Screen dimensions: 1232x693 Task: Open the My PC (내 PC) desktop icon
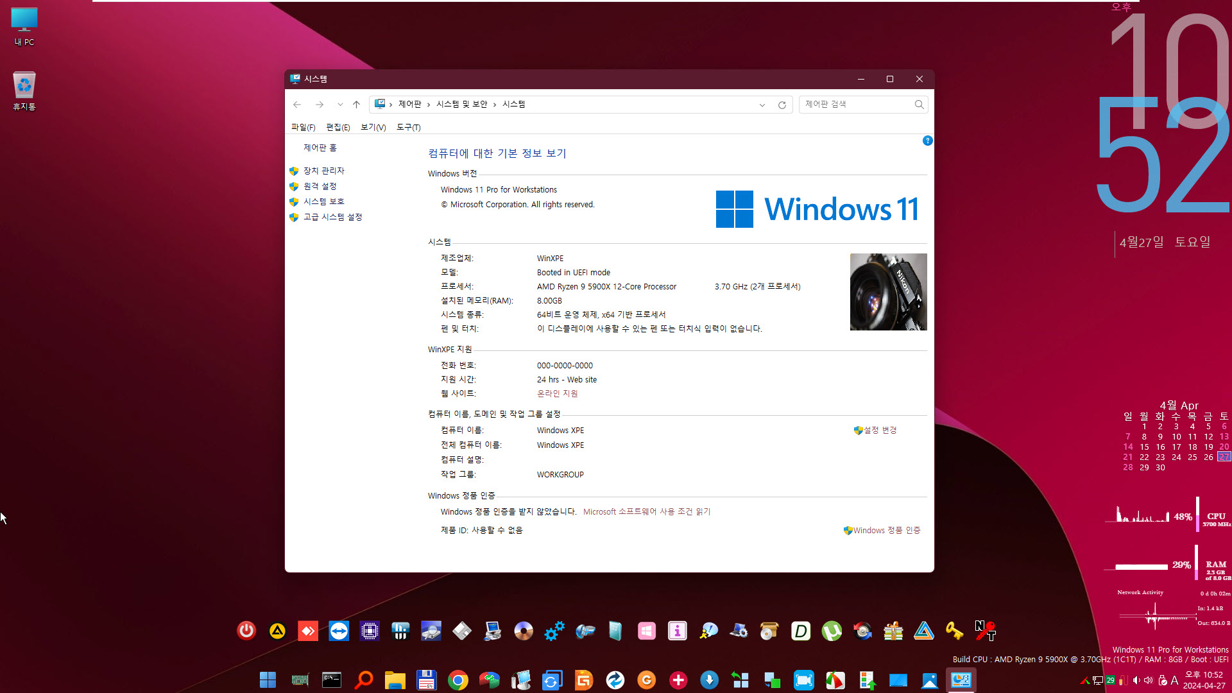point(24,27)
